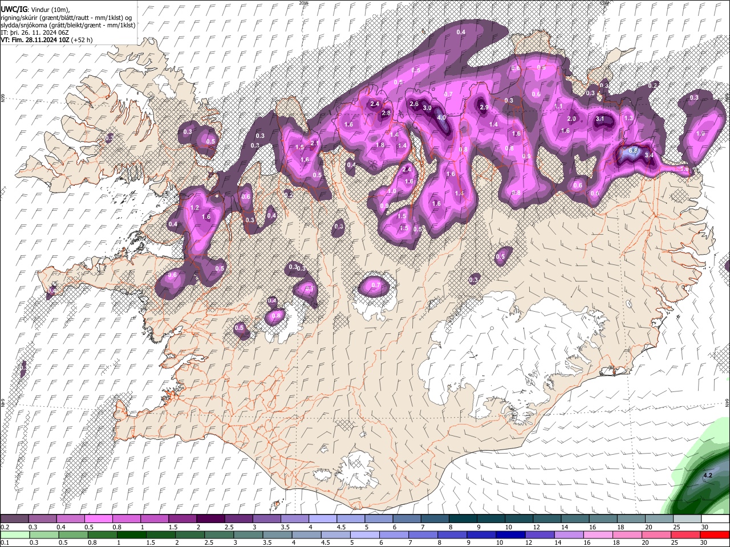Click the '0.1' label on the green scale

pos(4,542)
